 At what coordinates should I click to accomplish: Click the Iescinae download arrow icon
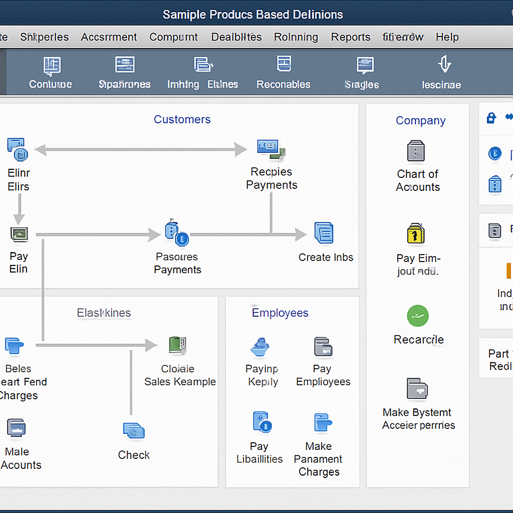click(445, 64)
